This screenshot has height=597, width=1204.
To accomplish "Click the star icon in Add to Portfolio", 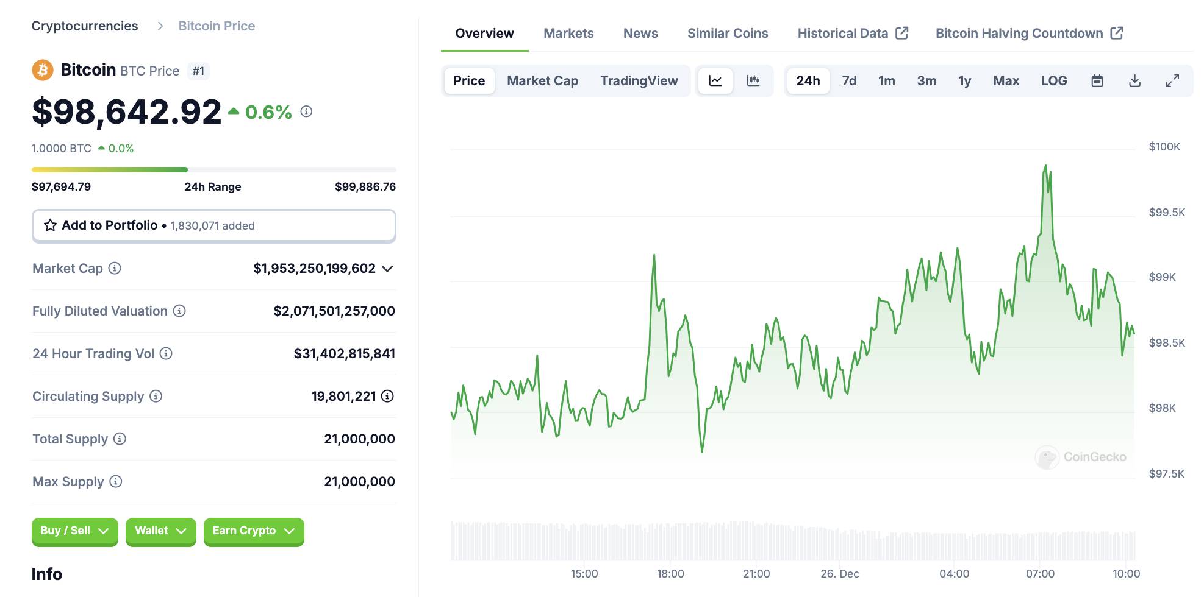I will (51, 225).
